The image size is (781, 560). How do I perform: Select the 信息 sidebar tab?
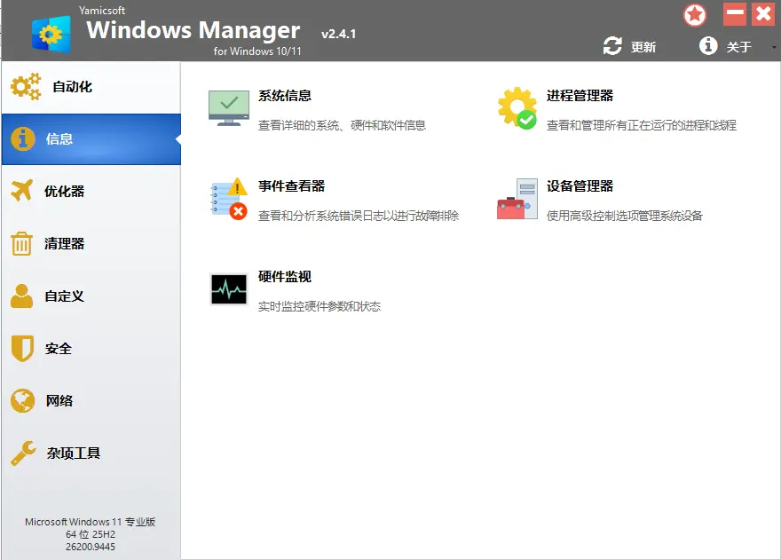click(x=91, y=139)
